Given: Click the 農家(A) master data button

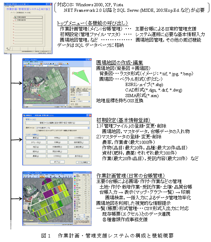Looking at the screenshot, I should point(36,138).
